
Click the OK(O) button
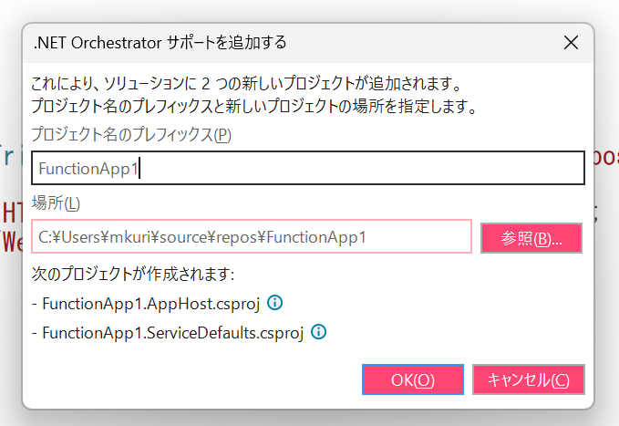coord(413,379)
